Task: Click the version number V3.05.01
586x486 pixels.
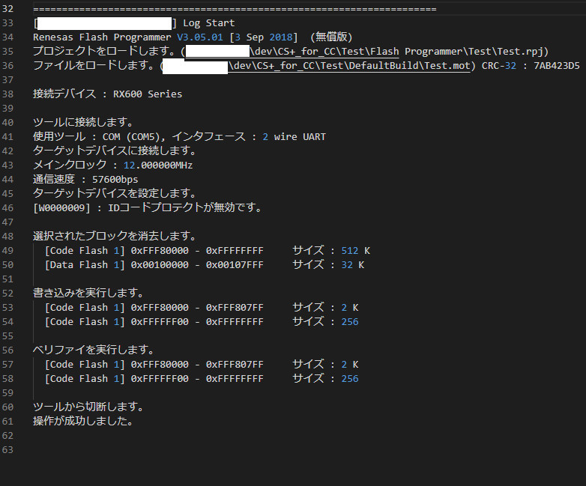Action: [x=200, y=37]
